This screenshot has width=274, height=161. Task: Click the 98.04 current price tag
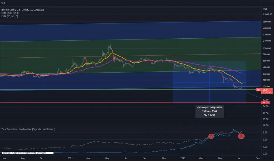(x=266, y=90)
